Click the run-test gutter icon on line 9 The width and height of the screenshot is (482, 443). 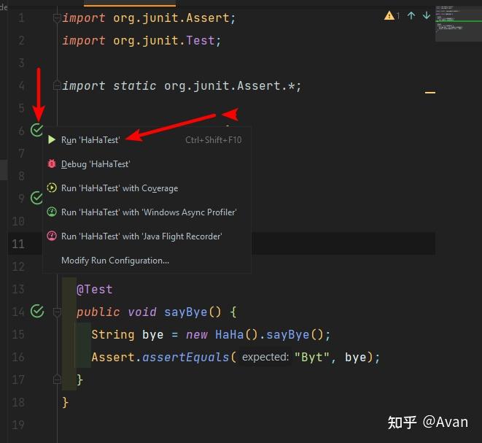[x=37, y=198]
